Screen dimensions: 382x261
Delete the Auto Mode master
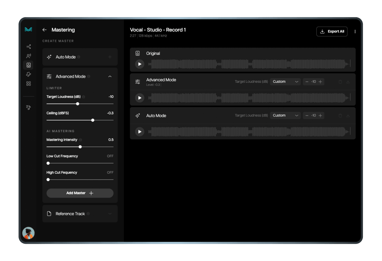point(340,116)
